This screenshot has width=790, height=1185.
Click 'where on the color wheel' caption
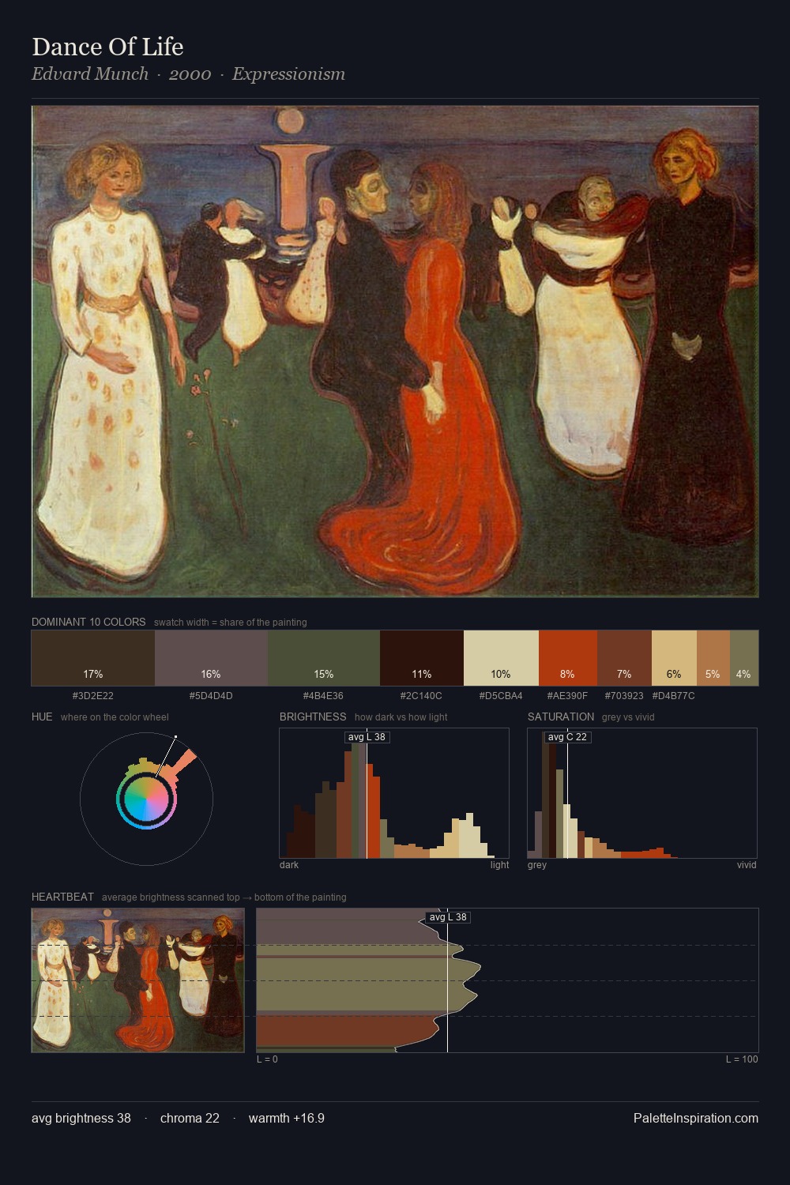pos(115,717)
